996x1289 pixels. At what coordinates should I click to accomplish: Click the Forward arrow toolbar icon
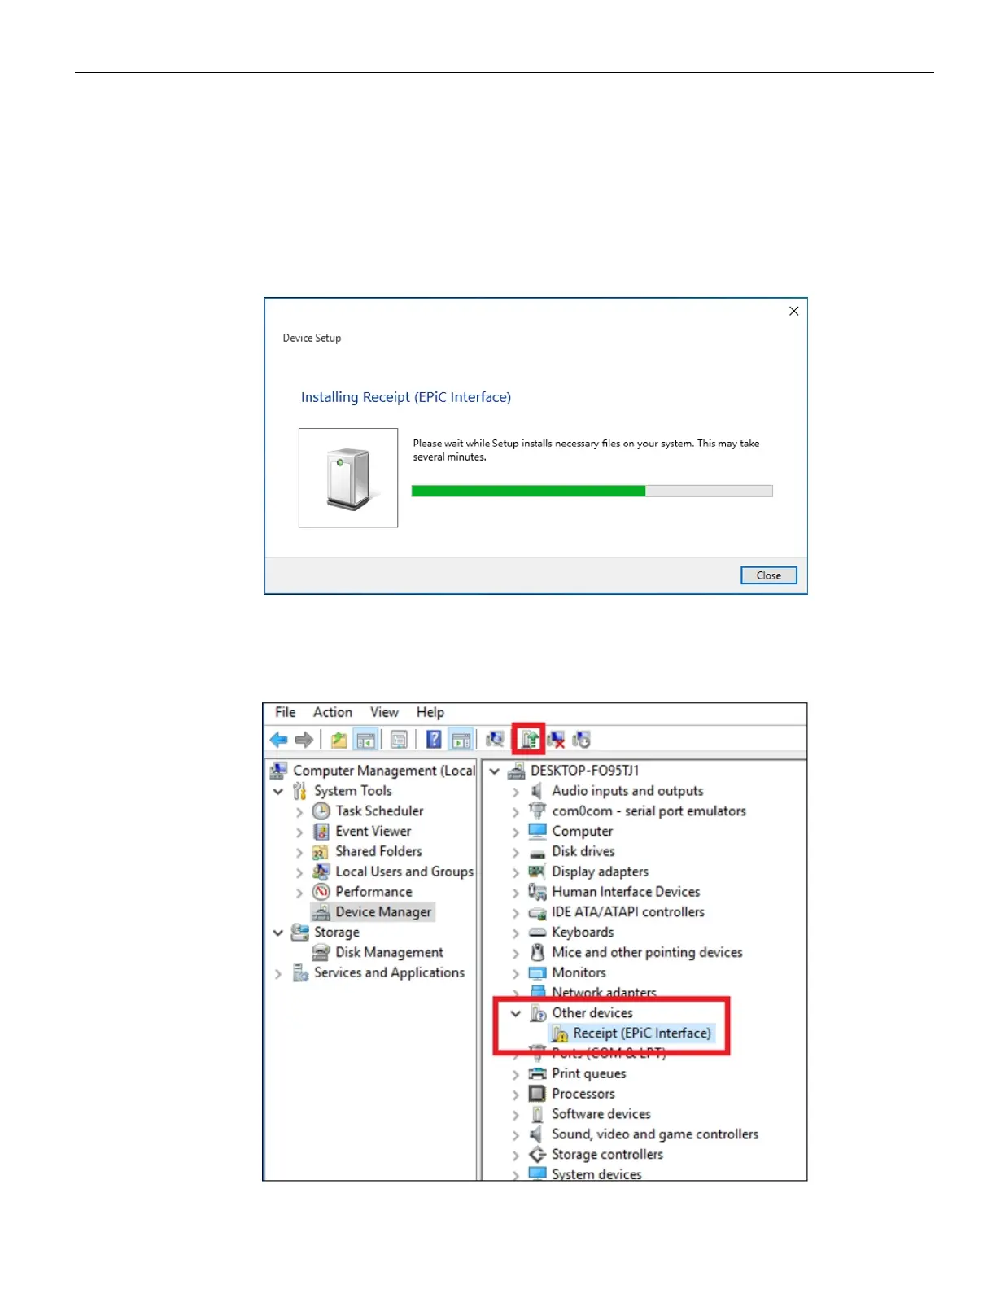pyautogui.click(x=304, y=740)
